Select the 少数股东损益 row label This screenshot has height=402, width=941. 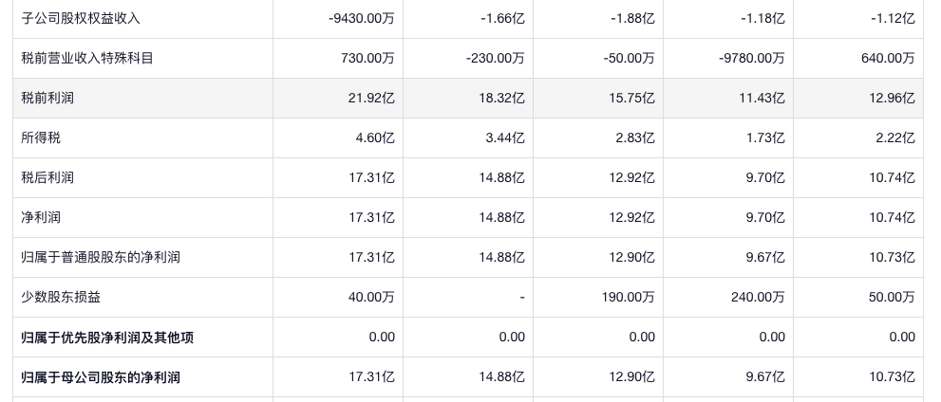coord(61,297)
